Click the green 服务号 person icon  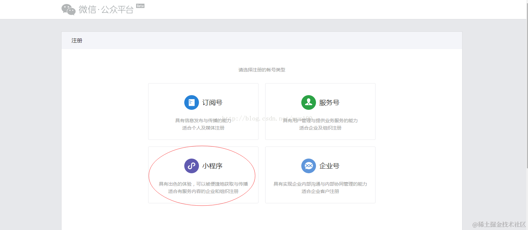(309, 102)
